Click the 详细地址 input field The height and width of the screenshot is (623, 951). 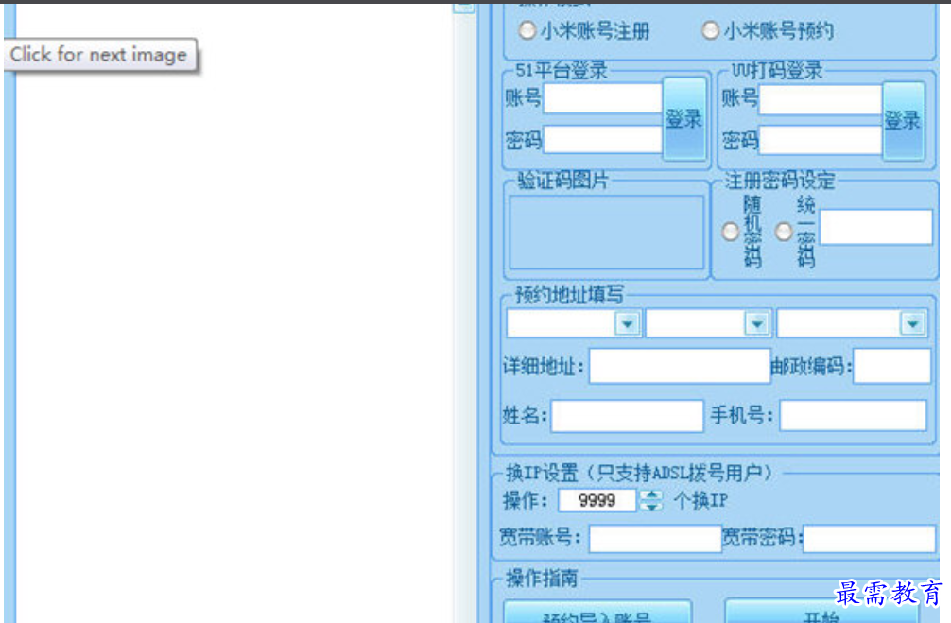tap(680, 366)
